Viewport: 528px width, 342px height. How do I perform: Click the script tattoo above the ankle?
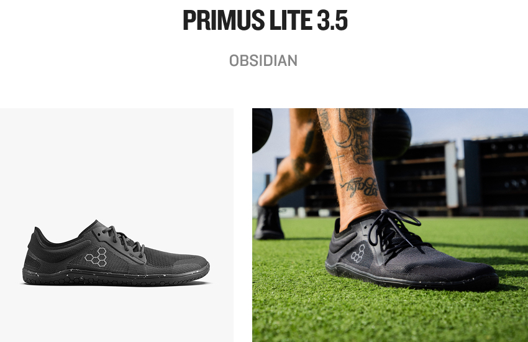point(360,187)
